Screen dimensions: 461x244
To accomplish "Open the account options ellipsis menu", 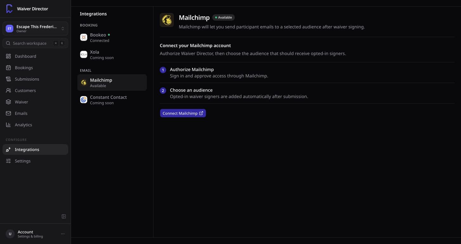I will click(63, 234).
